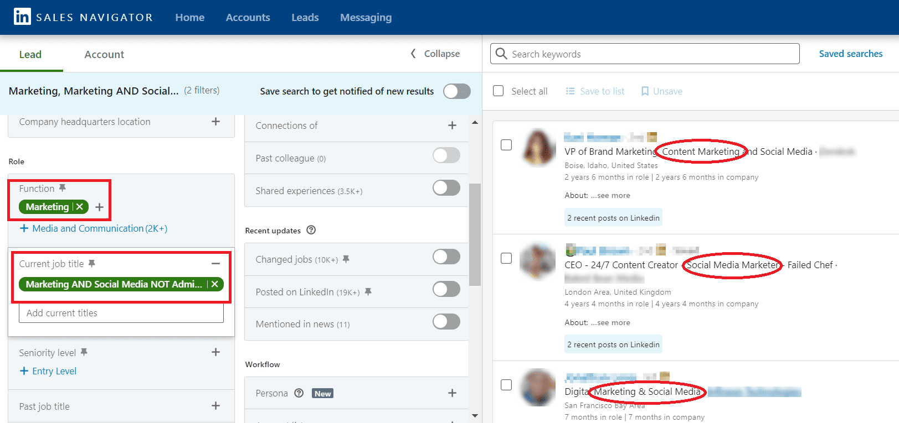
Task: Click the Unsave bookmark icon
Action: [645, 91]
